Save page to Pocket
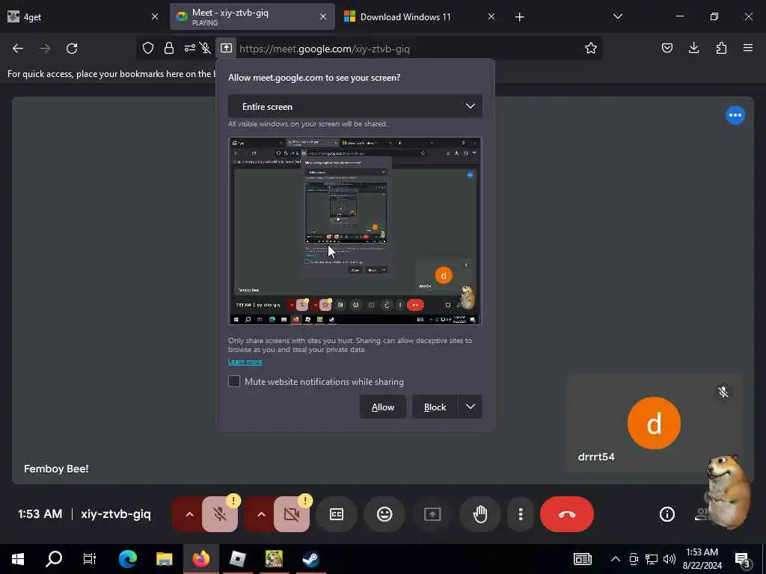Image resolution: width=766 pixels, height=574 pixels. (x=667, y=48)
